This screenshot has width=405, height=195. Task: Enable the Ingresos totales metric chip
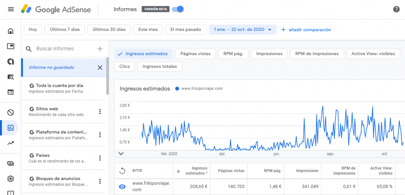[x=160, y=67]
